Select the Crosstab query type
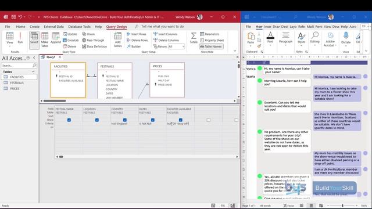The image size is (372, 209). click(70, 40)
